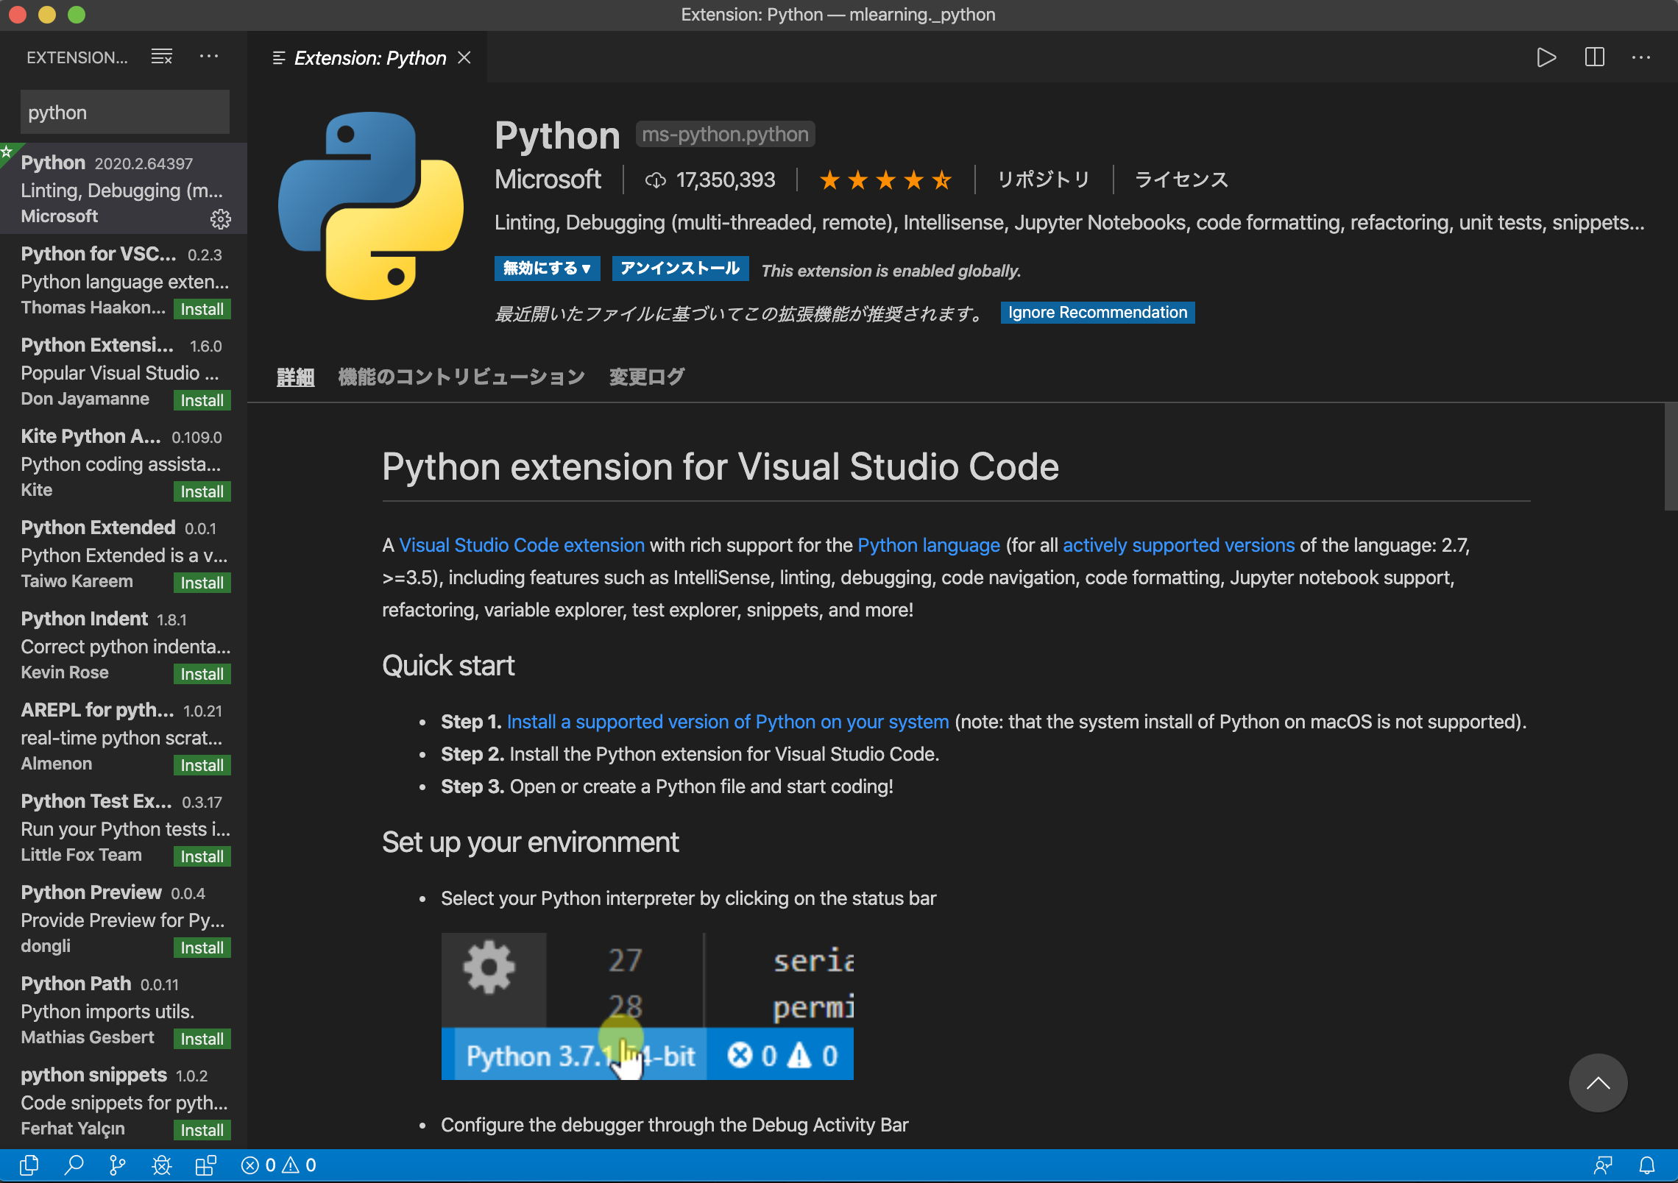This screenshot has height=1183, width=1678.
Task: Click the five-star rating
Action: [886, 180]
